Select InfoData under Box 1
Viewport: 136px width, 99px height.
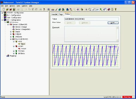pyautogui.click(x=22, y=53)
